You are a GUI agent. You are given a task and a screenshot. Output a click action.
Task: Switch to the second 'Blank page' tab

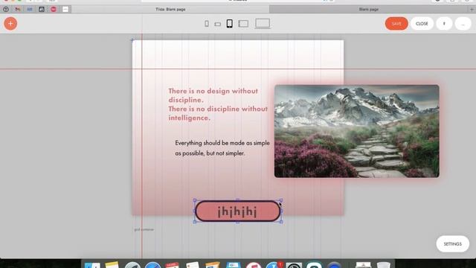369,9
